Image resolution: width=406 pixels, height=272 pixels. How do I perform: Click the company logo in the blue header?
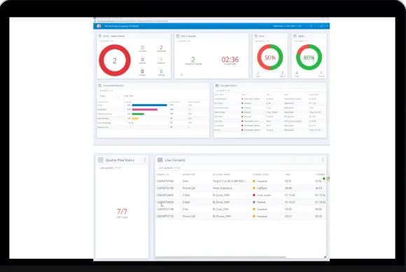click(99, 26)
